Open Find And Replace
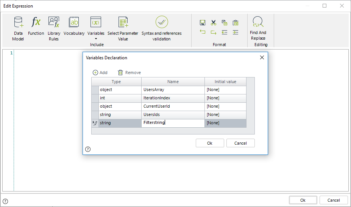 pyautogui.click(x=258, y=28)
